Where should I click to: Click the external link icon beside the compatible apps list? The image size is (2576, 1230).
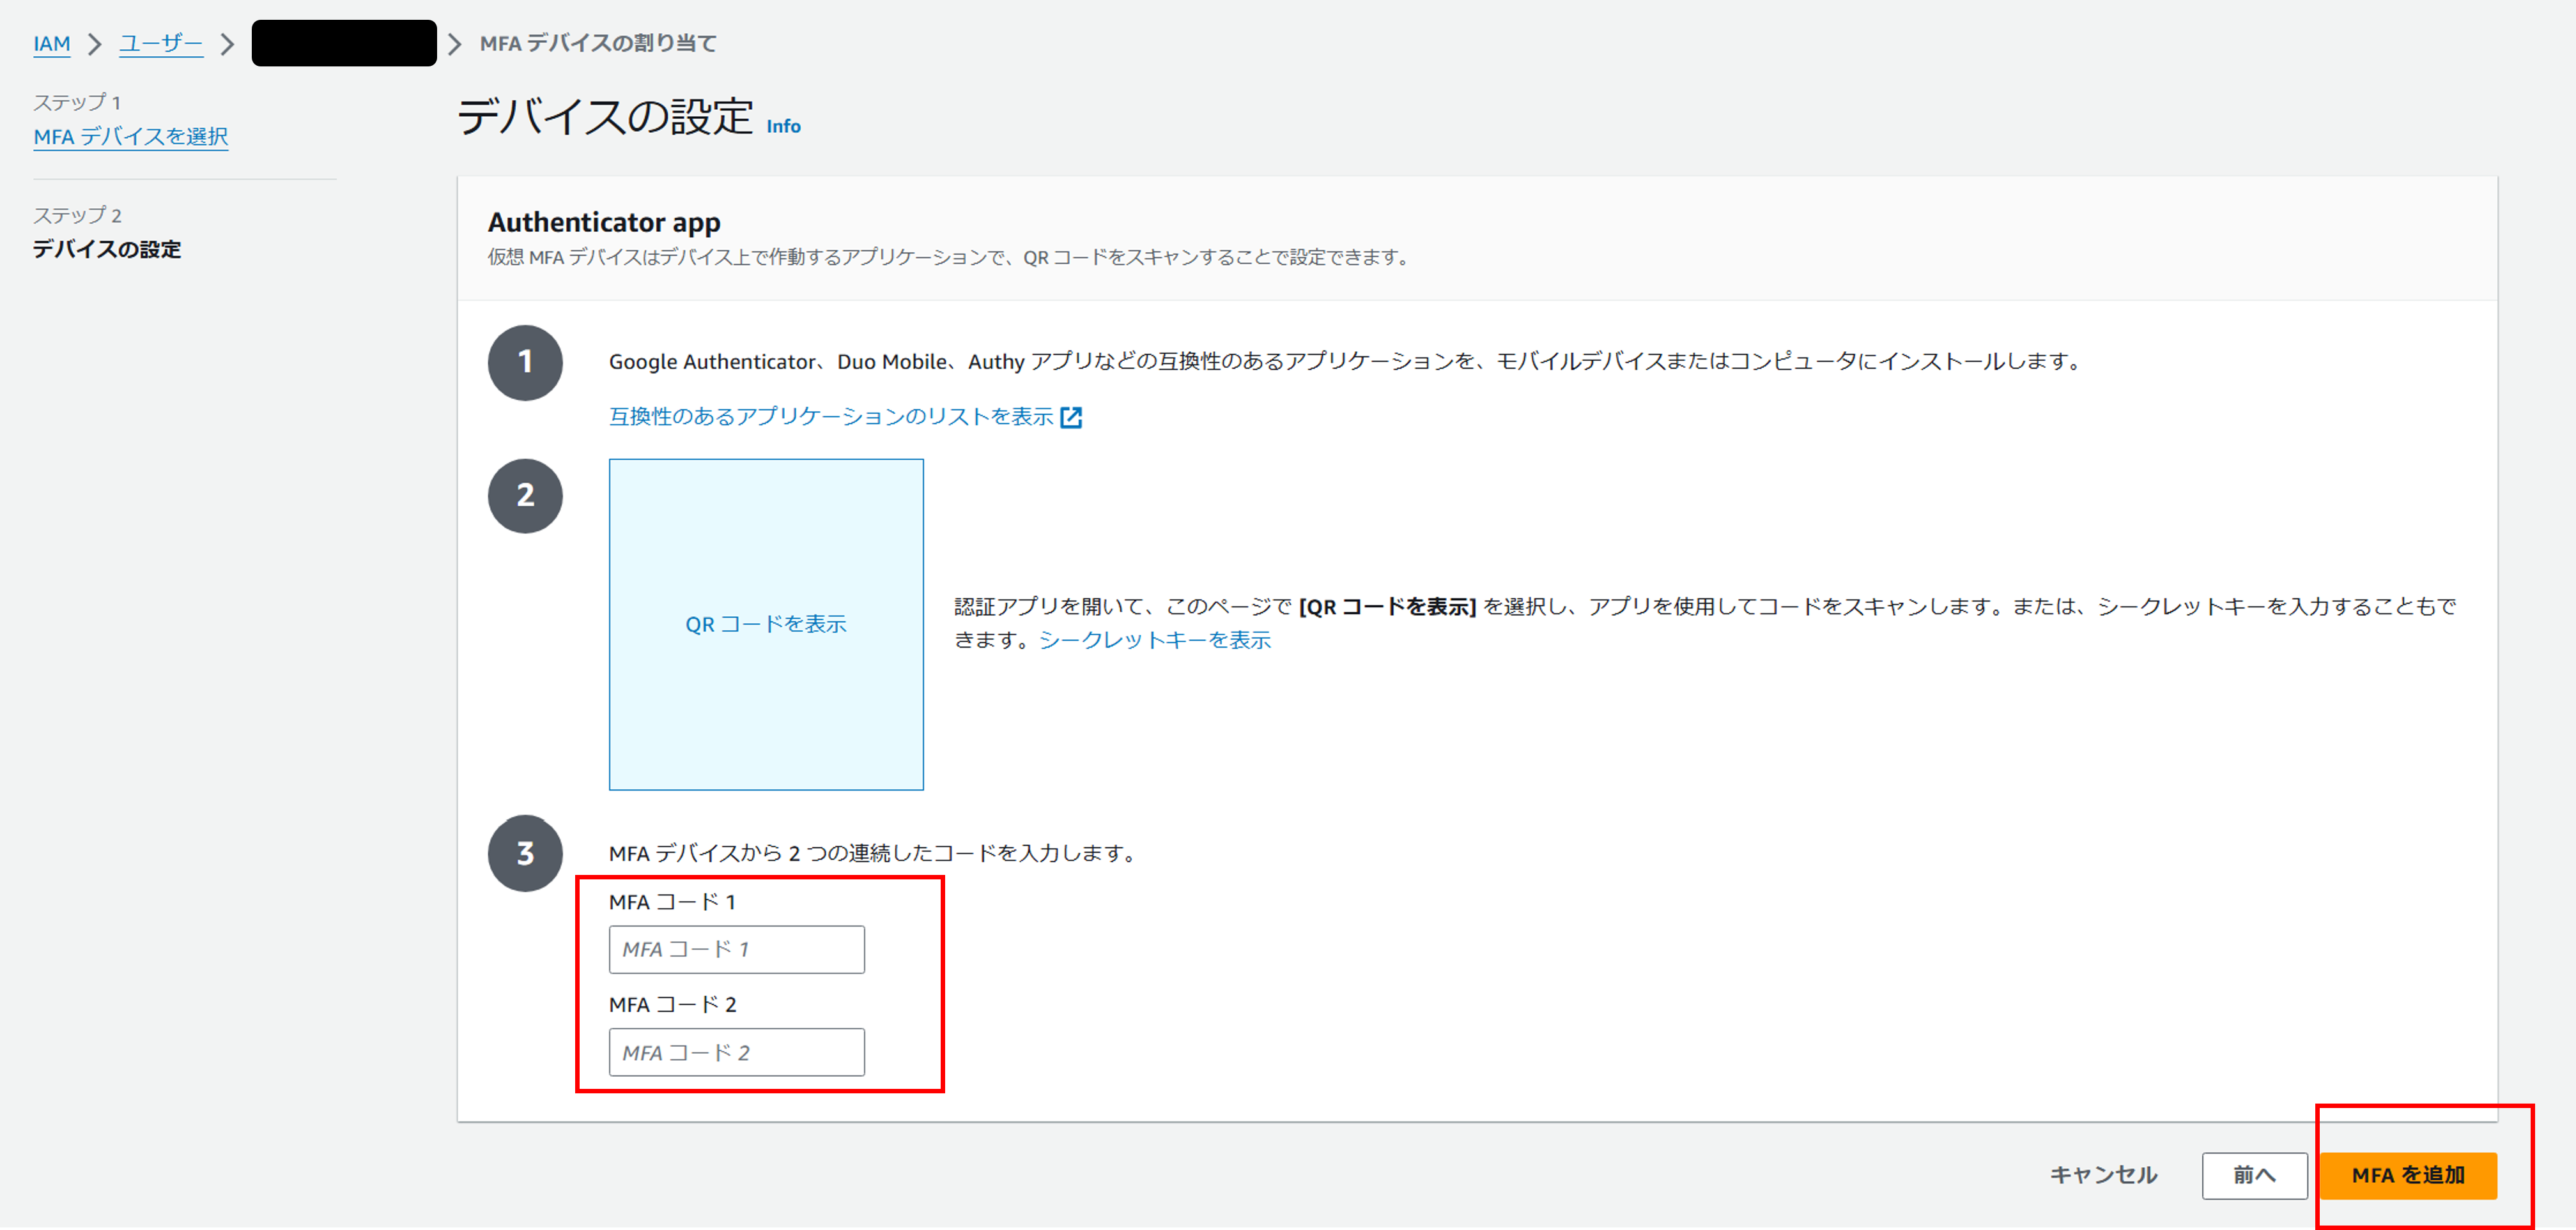1072,418
